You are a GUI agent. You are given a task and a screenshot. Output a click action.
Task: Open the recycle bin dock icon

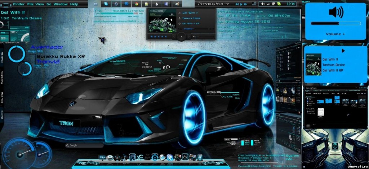click(200, 157)
